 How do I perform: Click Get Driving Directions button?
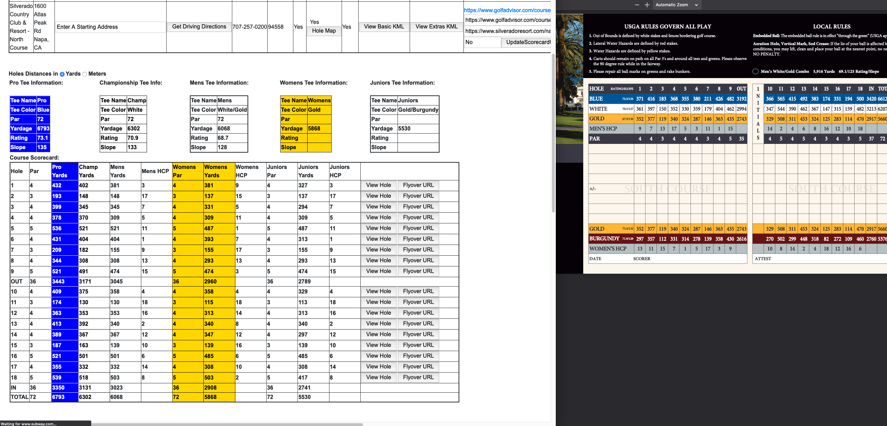(x=199, y=26)
